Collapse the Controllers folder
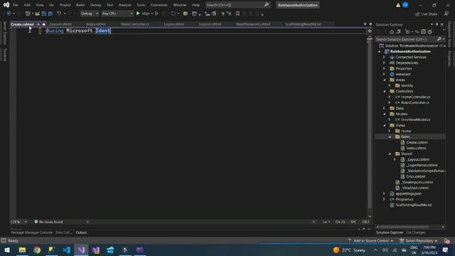Screen dimensions: 455x256 click(384, 91)
